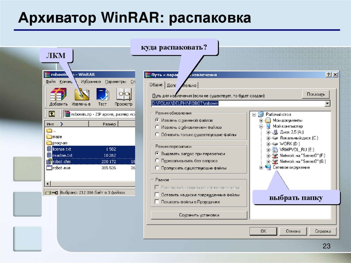Select Извлечь с заменой файлов radio option

(x=157, y=120)
